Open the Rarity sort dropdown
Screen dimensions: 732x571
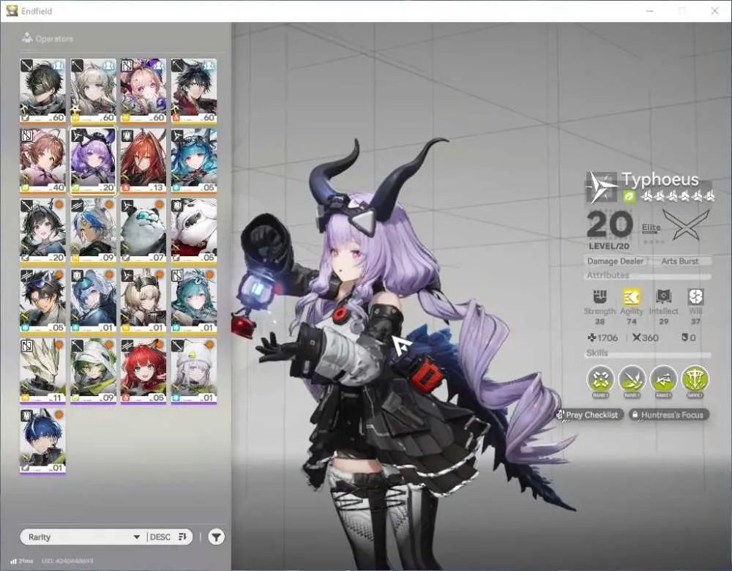point(84,537)
